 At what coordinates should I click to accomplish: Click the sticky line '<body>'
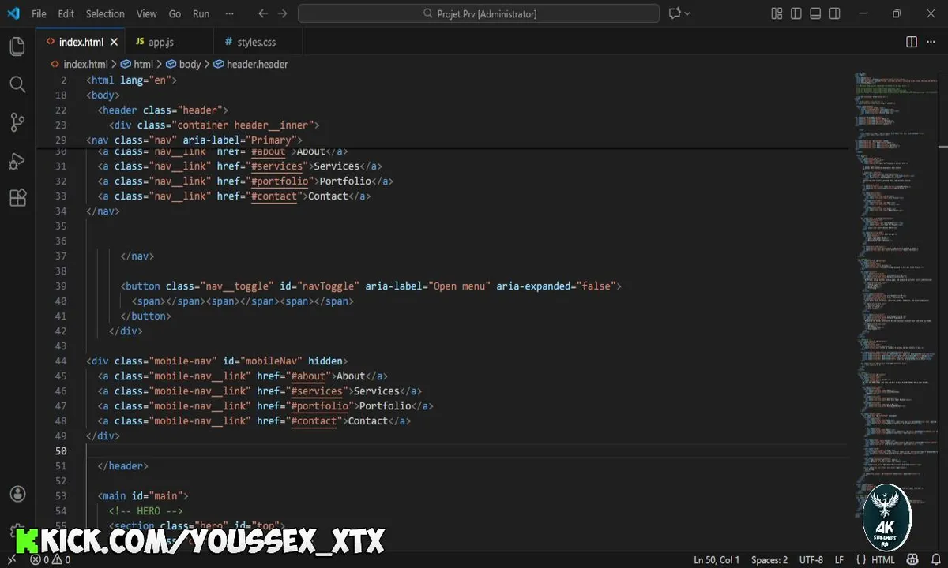tap(103, 95)
